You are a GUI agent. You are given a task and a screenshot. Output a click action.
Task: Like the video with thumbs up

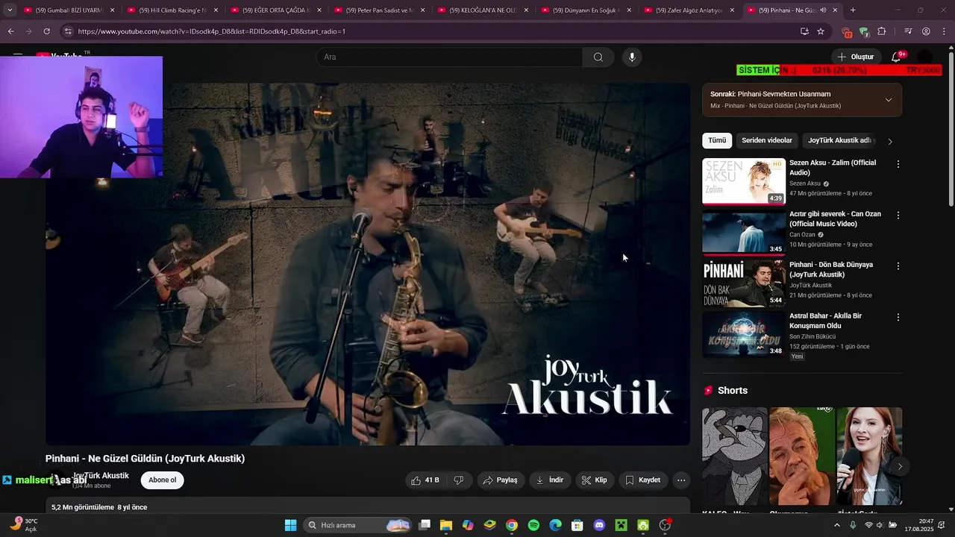click(425, 480)
